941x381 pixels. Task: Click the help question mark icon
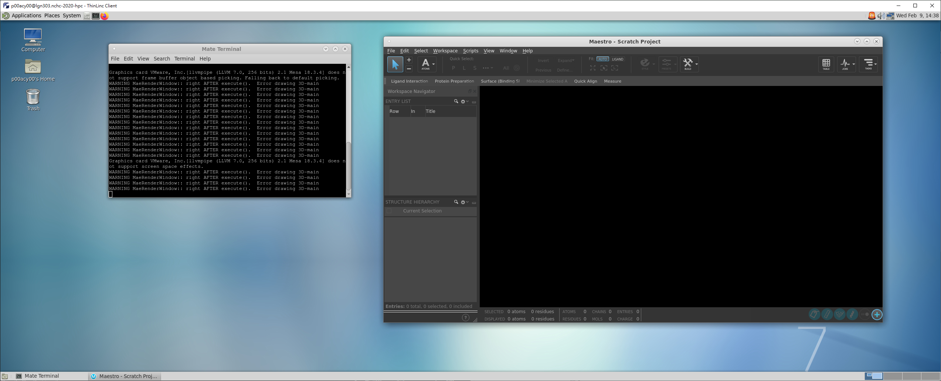click(466, 318)
